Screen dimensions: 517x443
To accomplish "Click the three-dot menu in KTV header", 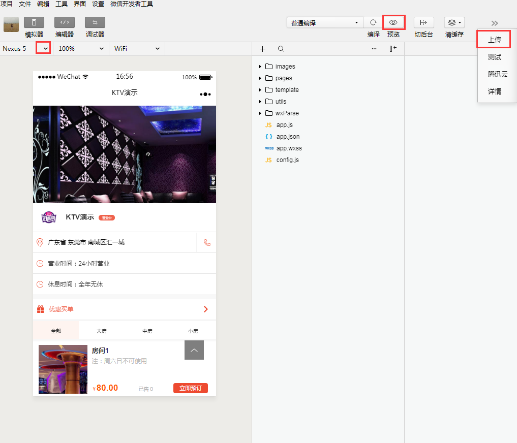I will (x=205, y=94).
